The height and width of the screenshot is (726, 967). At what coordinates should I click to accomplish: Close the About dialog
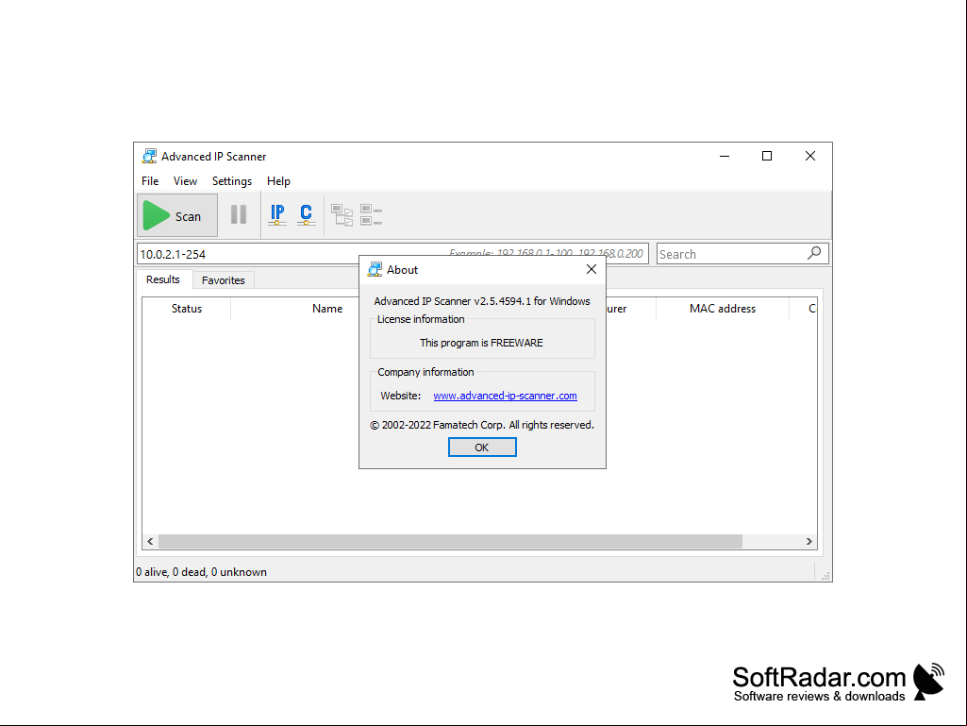[592, 269]
